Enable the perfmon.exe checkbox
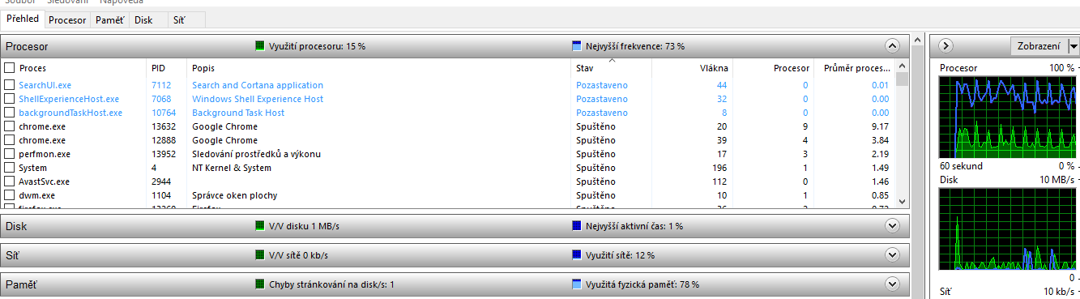Screen dimensions: 1080x299 10,154
